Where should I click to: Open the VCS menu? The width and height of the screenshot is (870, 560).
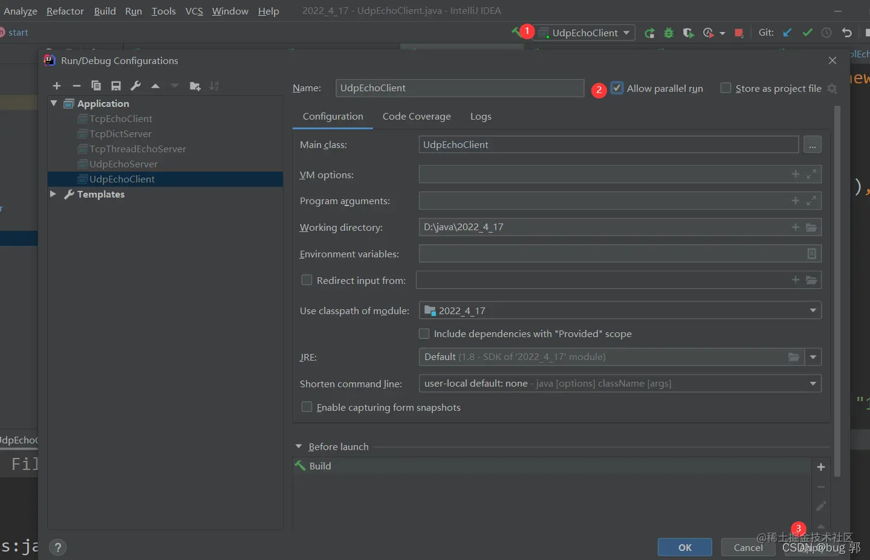click(194, 11)
